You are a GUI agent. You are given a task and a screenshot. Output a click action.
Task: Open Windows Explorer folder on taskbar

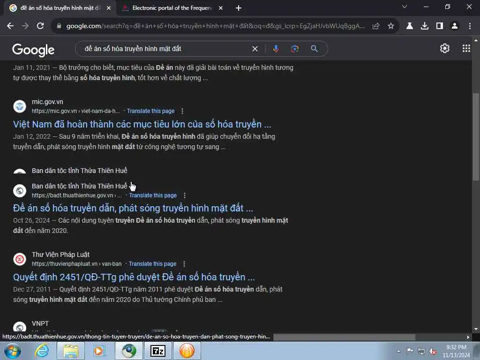coord(71,351)
